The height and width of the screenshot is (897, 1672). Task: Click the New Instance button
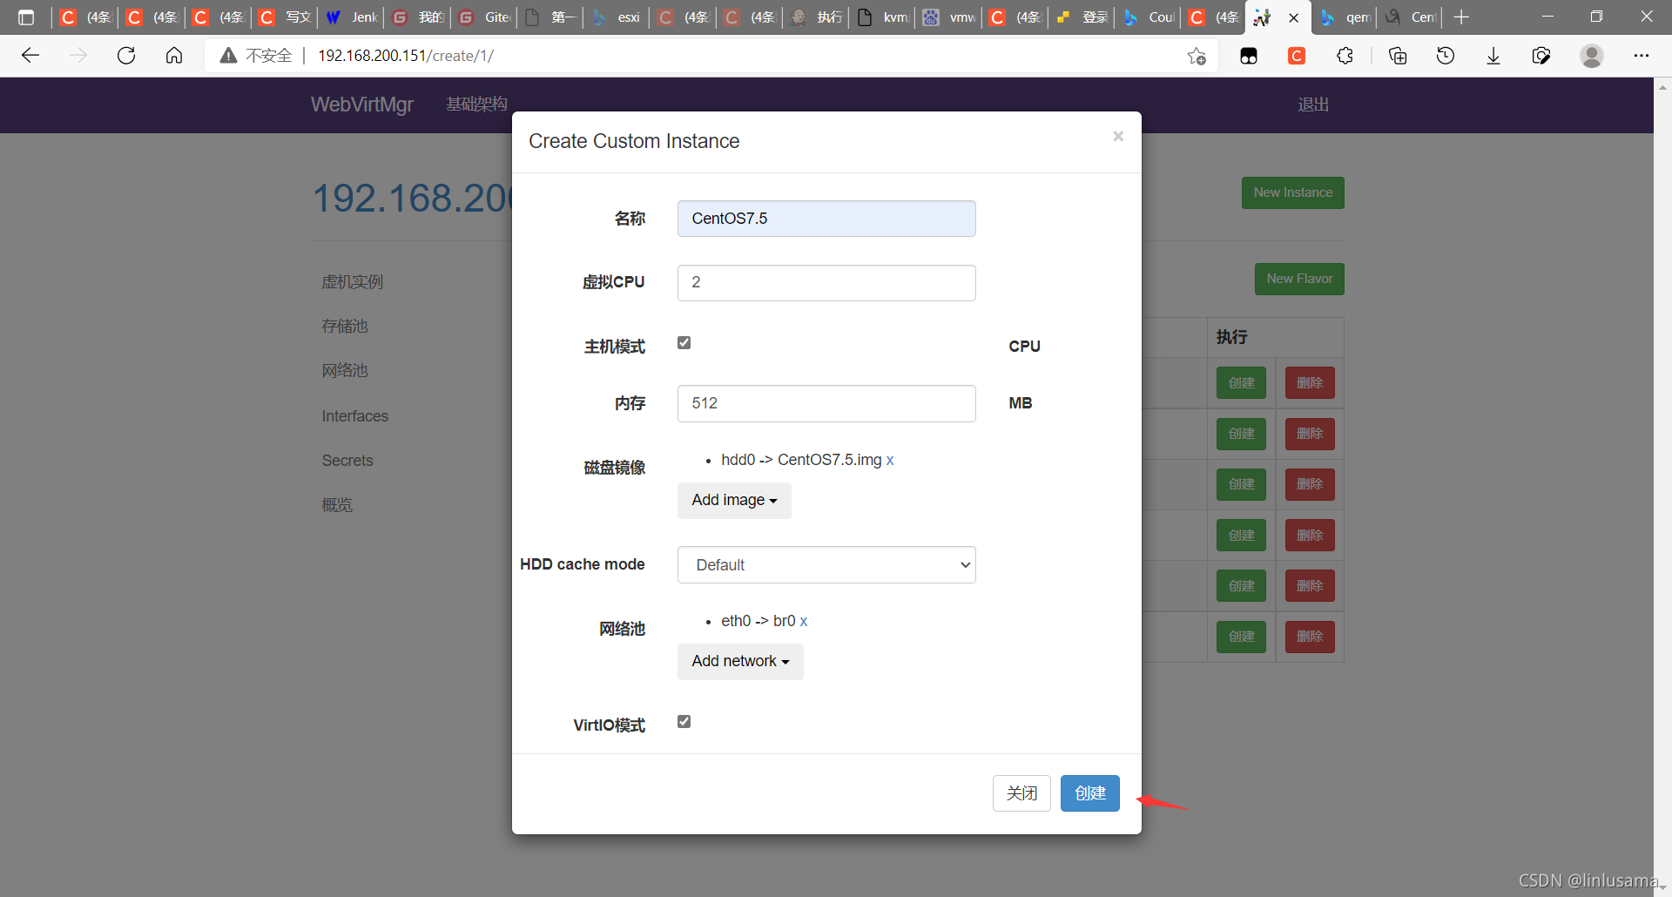click(x=1293, y=192)
